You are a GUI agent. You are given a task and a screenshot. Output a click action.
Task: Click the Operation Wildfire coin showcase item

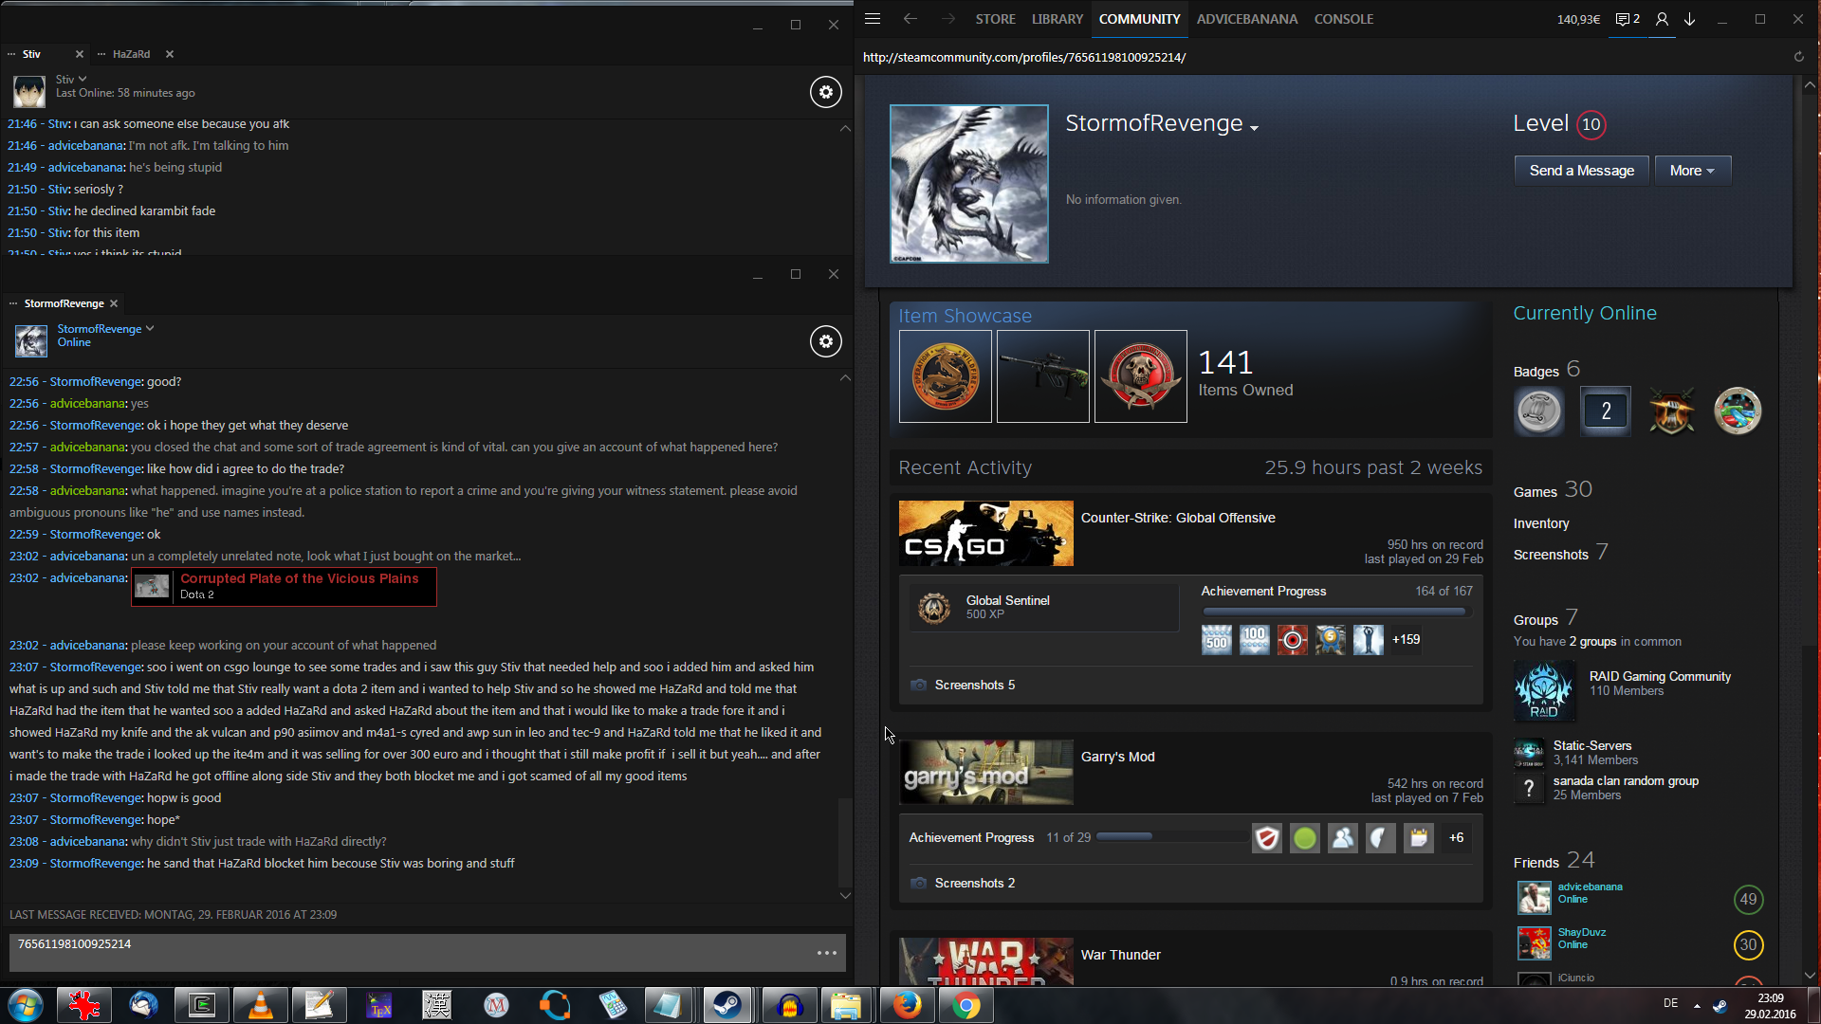pyautogui.click(x=945, y=376)
